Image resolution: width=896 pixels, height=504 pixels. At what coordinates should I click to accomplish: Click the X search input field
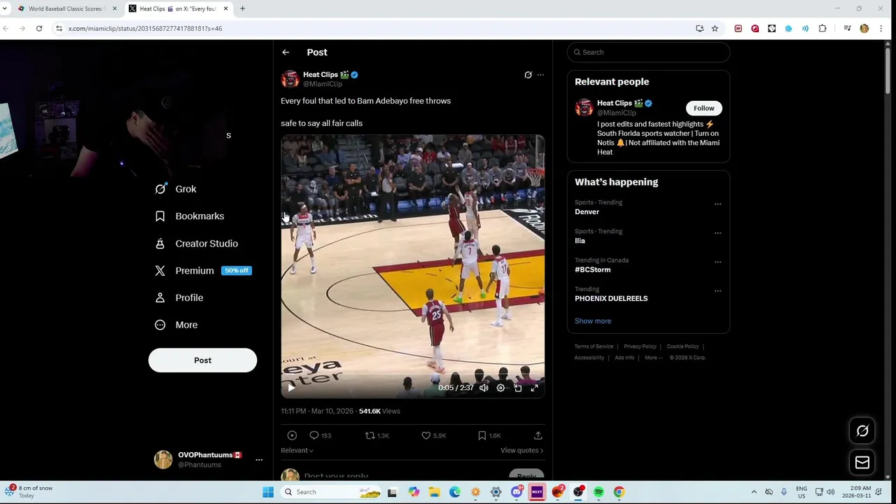[648, 52]
